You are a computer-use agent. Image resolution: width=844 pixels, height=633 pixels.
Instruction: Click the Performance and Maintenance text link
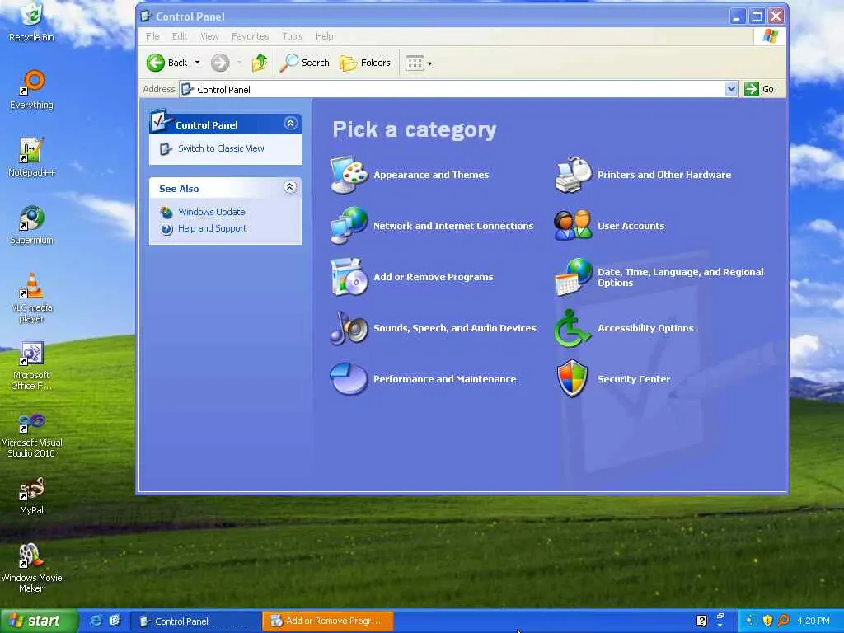444,379
